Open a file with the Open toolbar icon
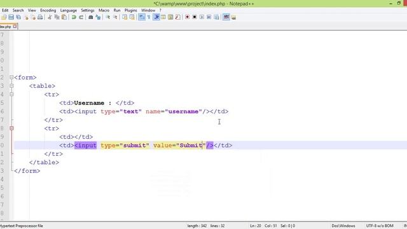 4,17
